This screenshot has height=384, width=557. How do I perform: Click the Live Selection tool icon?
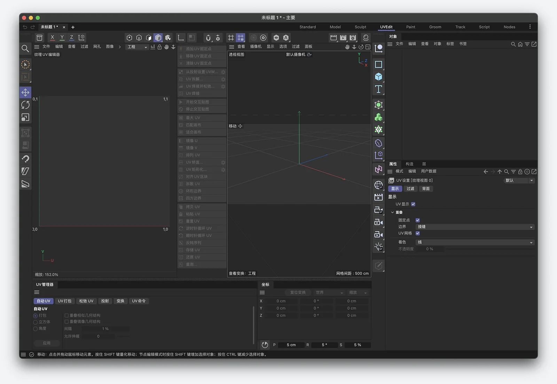pyautogui.click(x=25, y=65)
